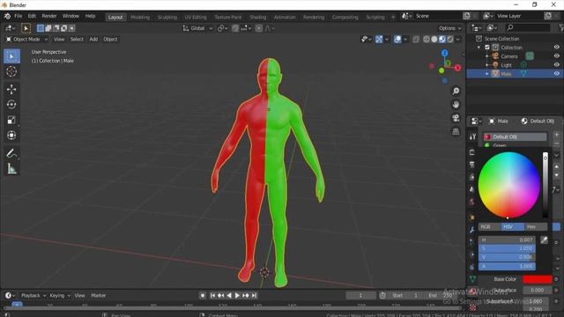Toggle camera view icon in viewport
564x317 pixels.
(456, 118)
